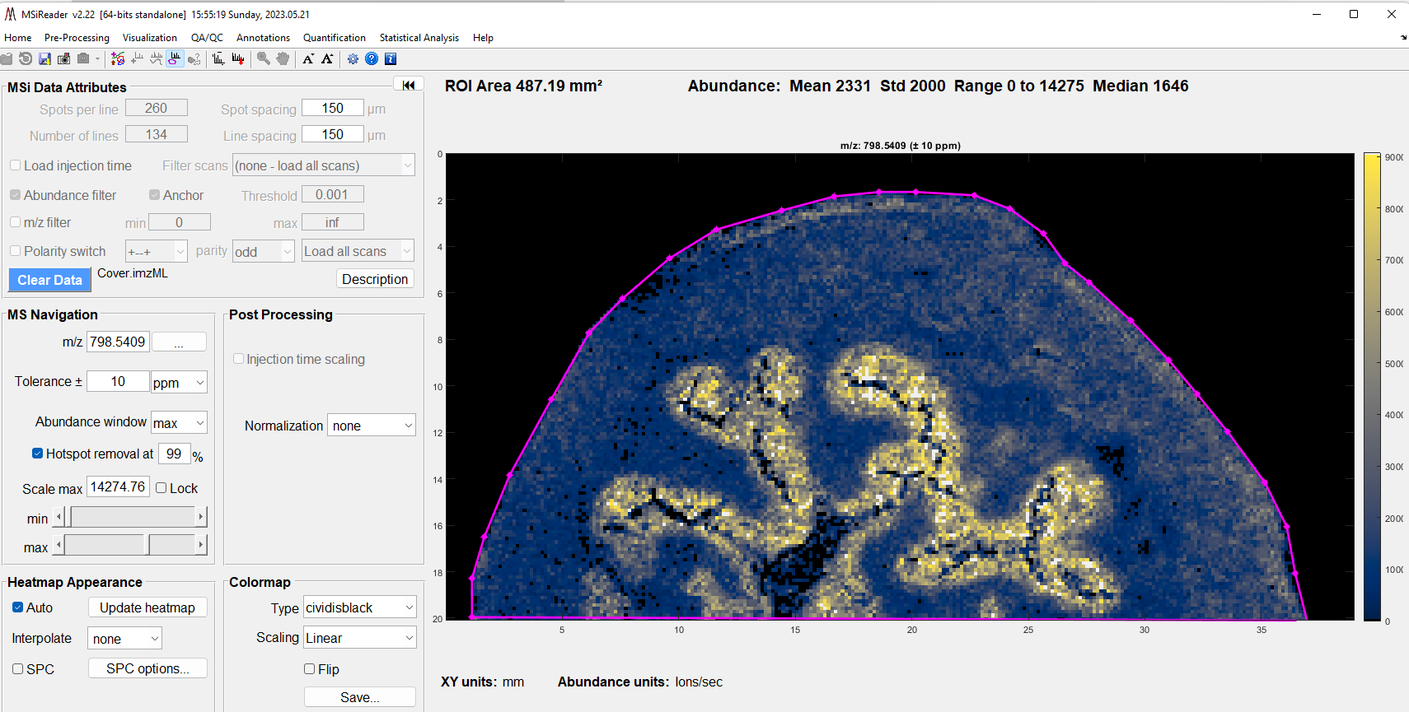Click the blue question mark help icon
The height and width of the screenshot is (712, 1409).
[x=372, y=58]
